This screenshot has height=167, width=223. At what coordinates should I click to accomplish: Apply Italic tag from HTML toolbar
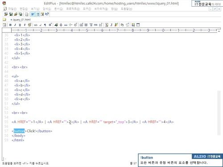(15, 25)
